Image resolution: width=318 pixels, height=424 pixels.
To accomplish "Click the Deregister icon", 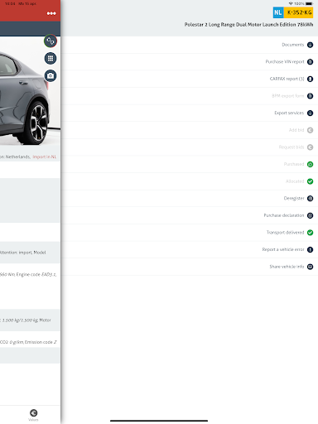I will click(310, 199).
